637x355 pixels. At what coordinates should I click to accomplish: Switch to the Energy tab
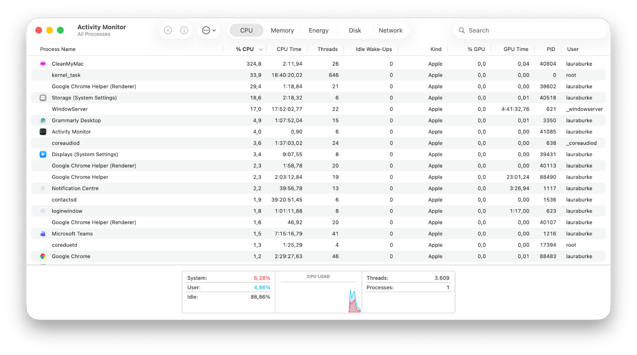point(318,30)
